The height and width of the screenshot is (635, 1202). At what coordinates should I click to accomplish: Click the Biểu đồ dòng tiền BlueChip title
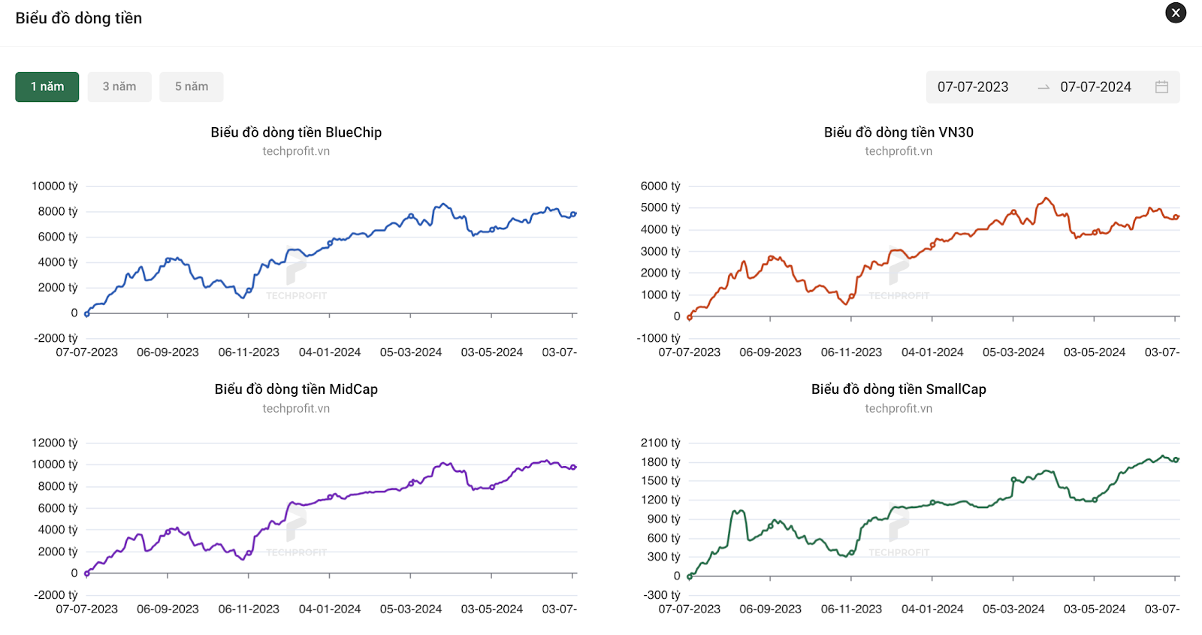click(296, 132)
